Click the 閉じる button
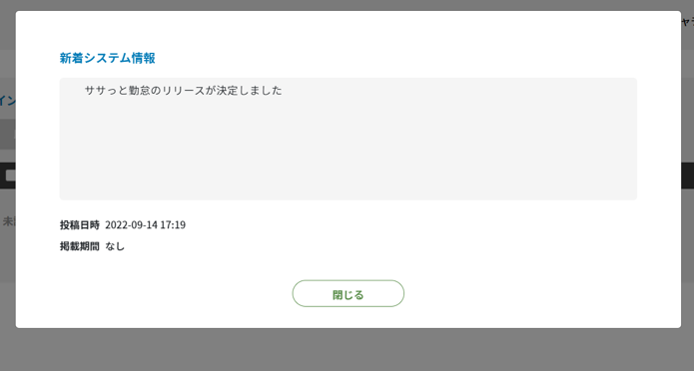The height and width of the screenshot is (371, 694). click(x=347, y=293)
